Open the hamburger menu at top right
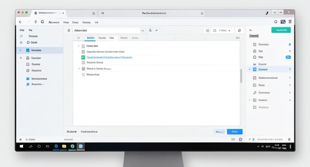The width and height of the screenshot is (310, 167). click(x=290, y=22)
